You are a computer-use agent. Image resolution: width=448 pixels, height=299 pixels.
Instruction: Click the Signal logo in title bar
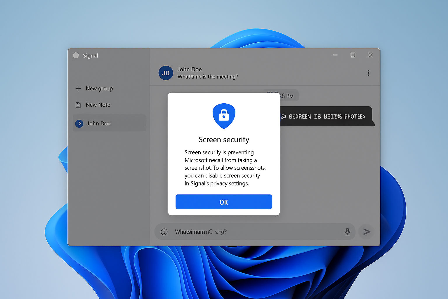(x=76, y=55)
